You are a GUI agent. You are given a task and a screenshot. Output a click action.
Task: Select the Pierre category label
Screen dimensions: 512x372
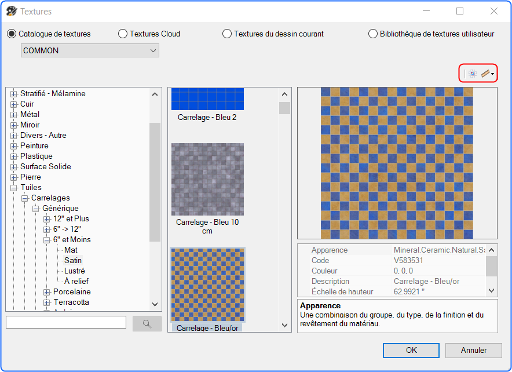point(31,177)
